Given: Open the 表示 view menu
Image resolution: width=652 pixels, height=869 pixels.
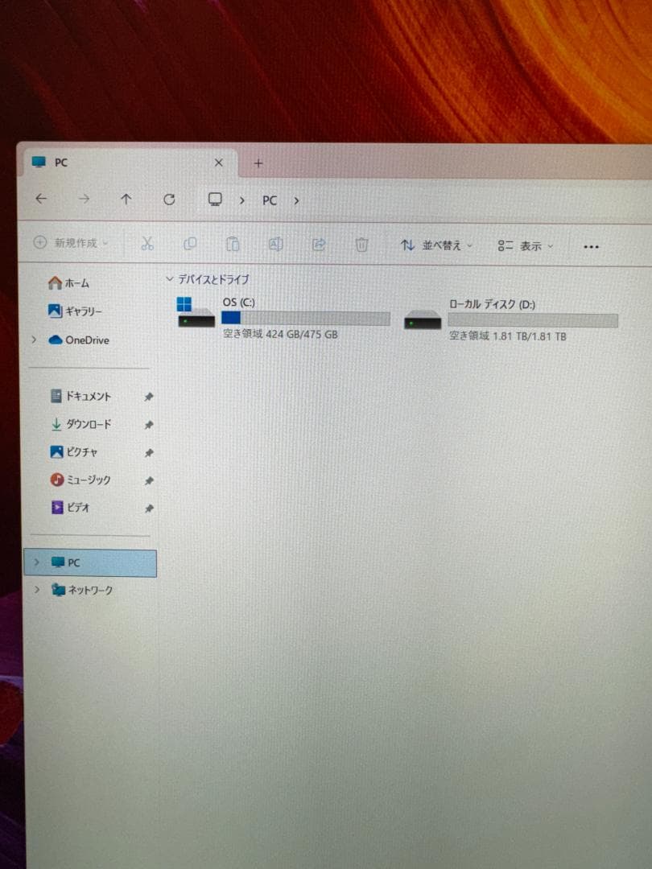Looking at the screenshot, I should (524, 245).
